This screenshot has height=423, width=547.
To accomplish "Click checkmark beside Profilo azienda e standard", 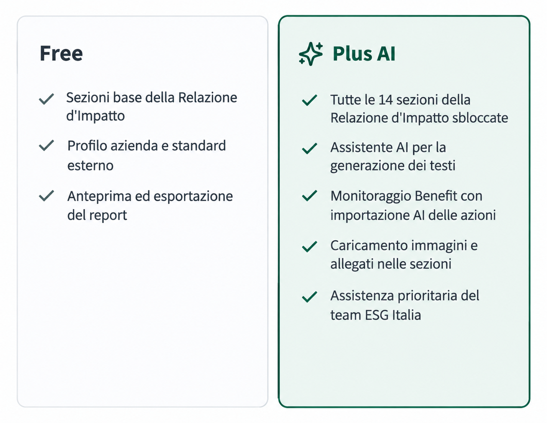I will point(46,145).
